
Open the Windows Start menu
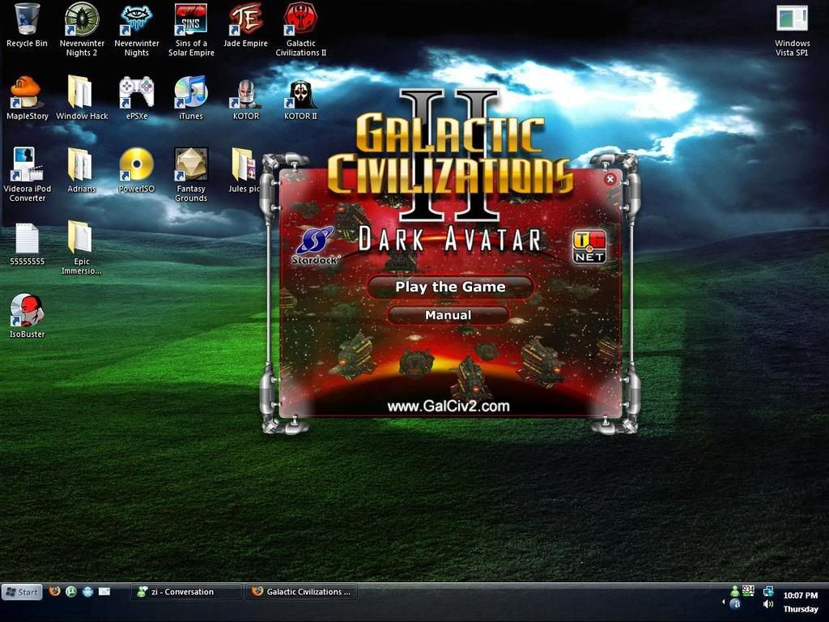[x=22, y=592]
